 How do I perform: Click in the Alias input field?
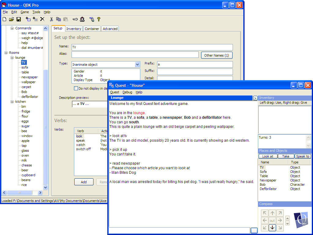(x=135, y=55)
